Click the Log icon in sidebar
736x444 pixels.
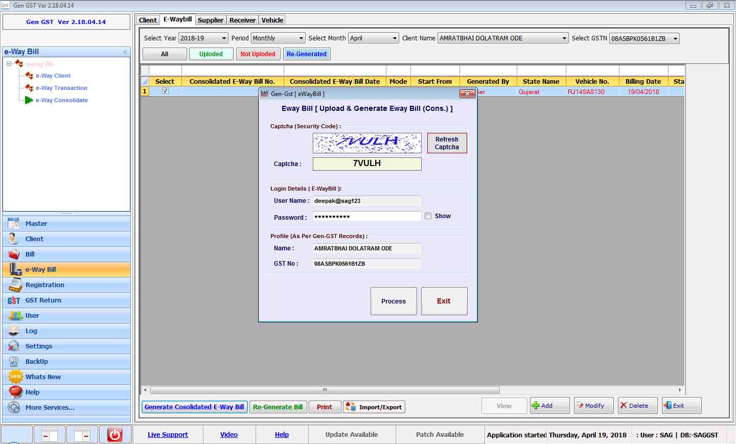tap(14, 331)
